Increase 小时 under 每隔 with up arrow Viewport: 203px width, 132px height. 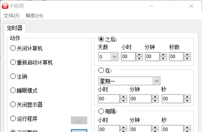[124, 127]
